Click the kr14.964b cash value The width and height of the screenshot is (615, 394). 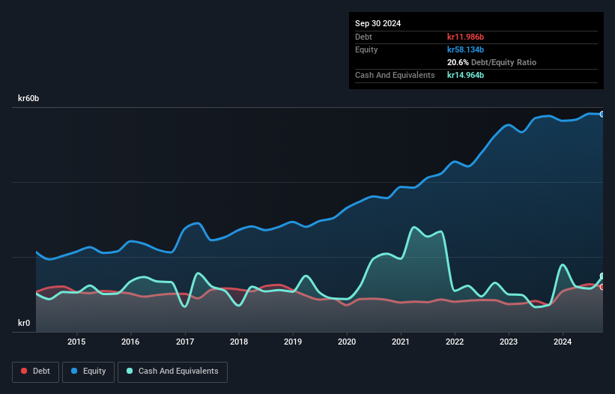point(466,75)
